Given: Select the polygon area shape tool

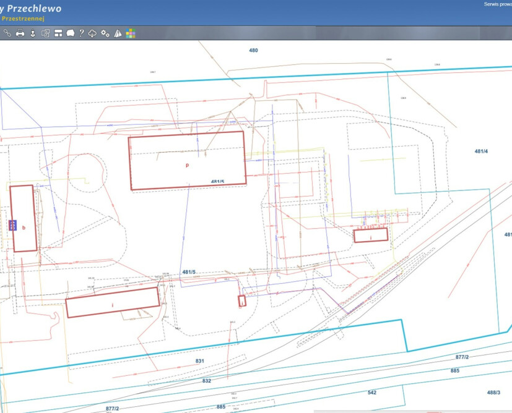Looking at the screenshot, I should pyautogui.click(x=70, y=33).
